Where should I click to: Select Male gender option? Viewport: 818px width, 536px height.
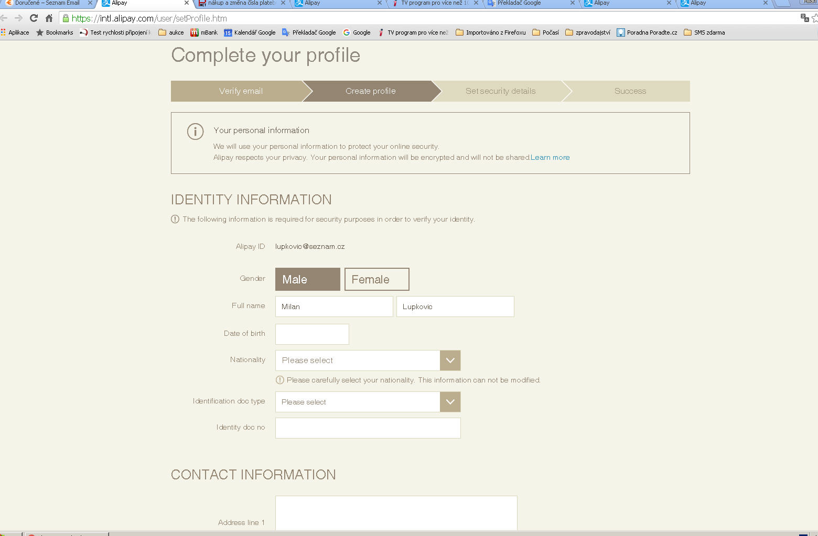[x=308, y=279]
